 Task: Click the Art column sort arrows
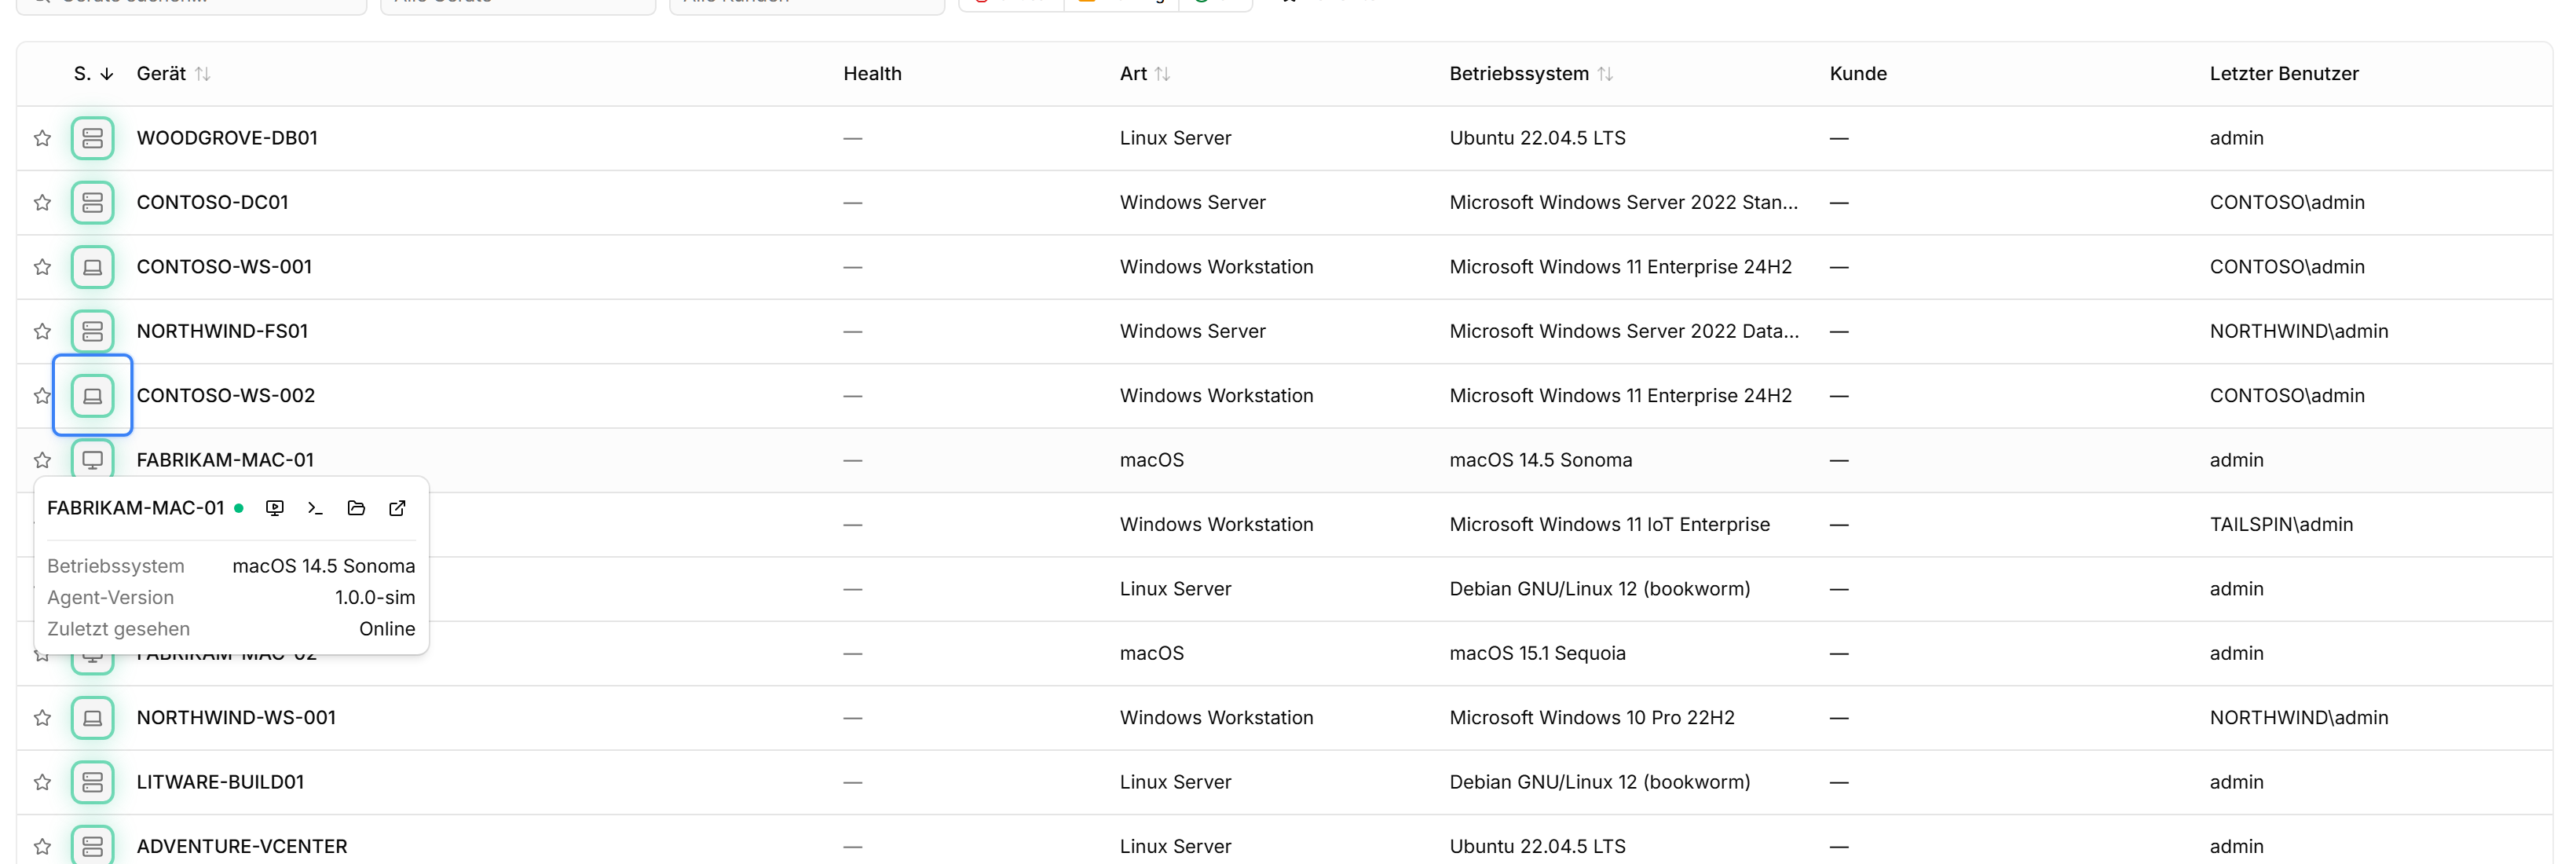tap(1162, 74)
